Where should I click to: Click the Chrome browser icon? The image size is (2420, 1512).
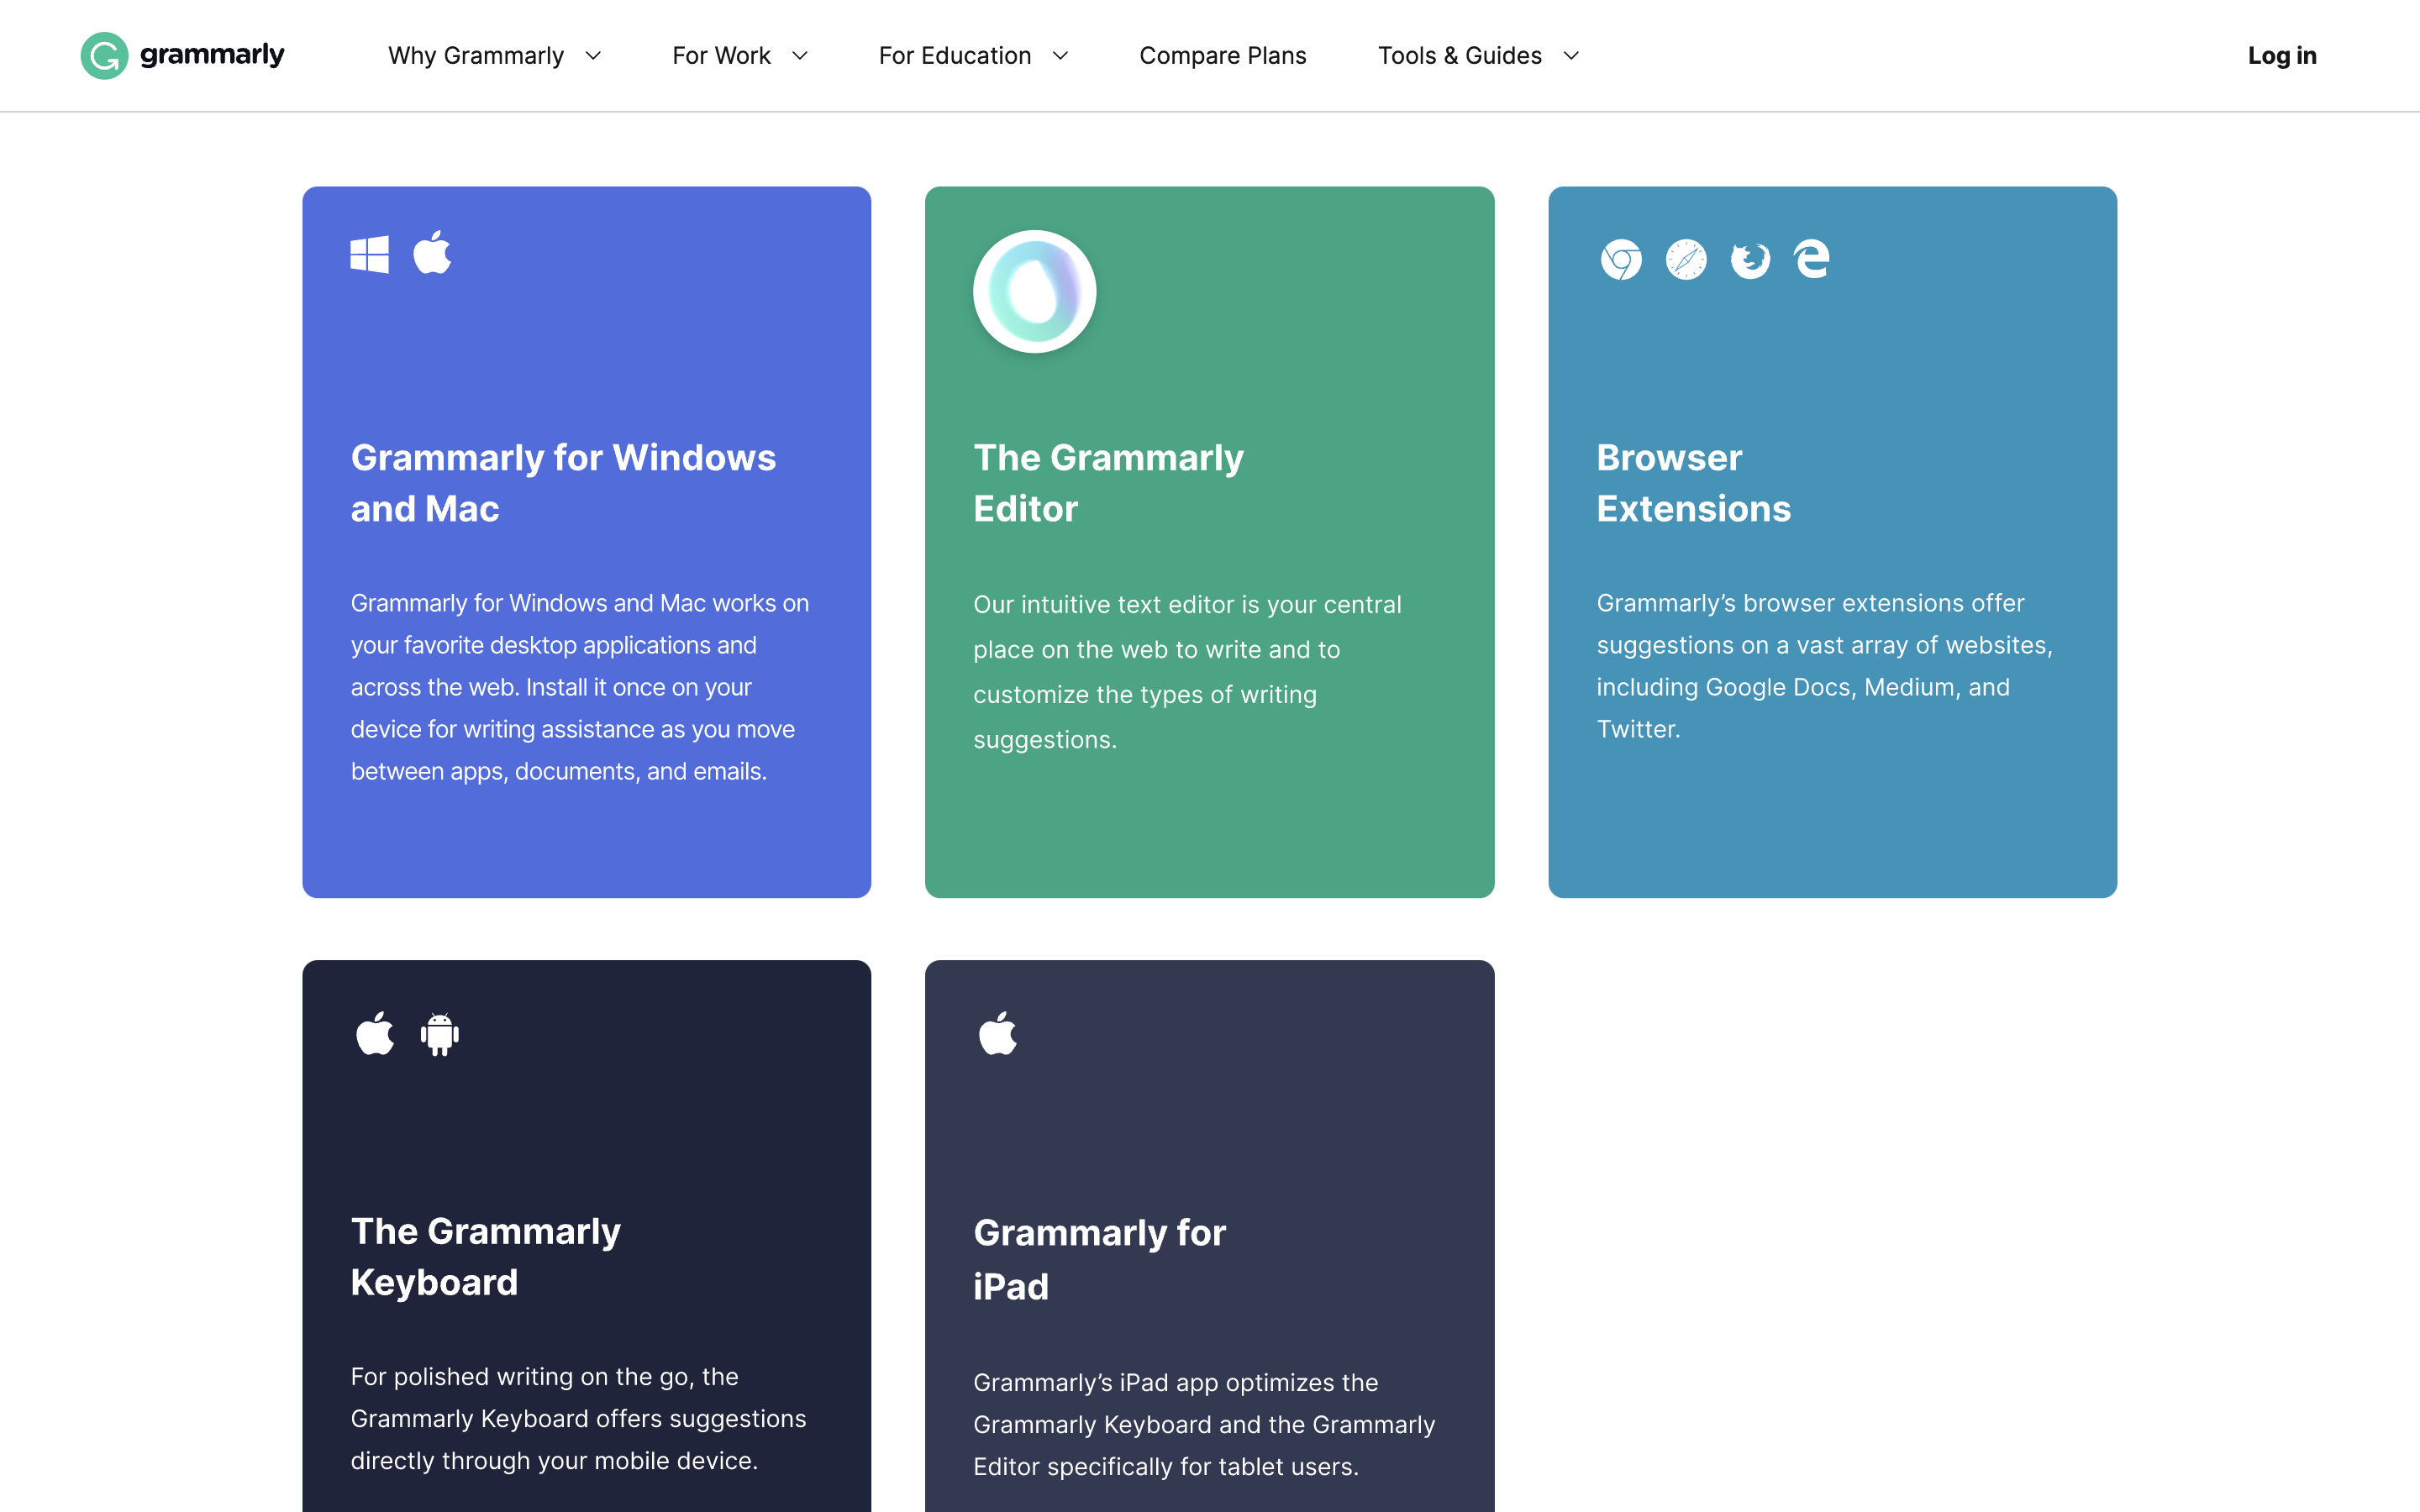coord(1621,260)
